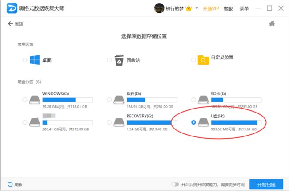Select the 自定义位置 radio button
The height and width of the screenshot is (191, 289).
coord(193,60)
